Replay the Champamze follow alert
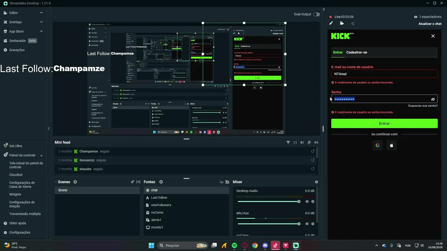 tap(313, 151)
